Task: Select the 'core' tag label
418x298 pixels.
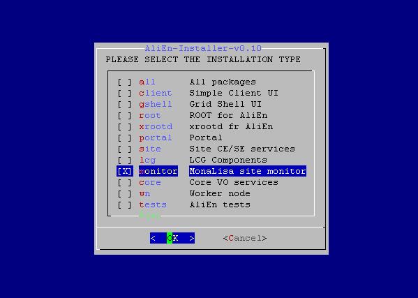Action: pos(150,183)
